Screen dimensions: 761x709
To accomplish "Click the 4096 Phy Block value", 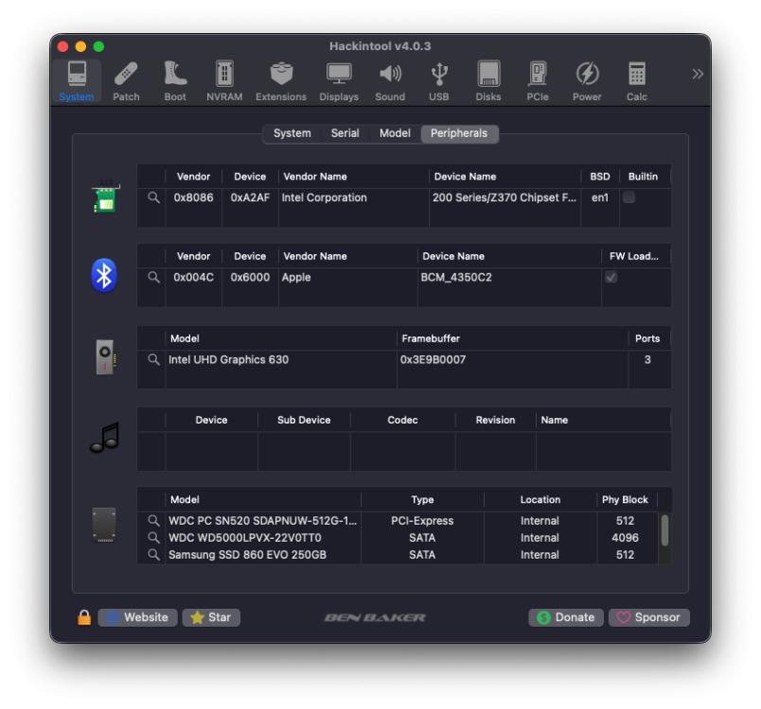I will click(625, 538).
